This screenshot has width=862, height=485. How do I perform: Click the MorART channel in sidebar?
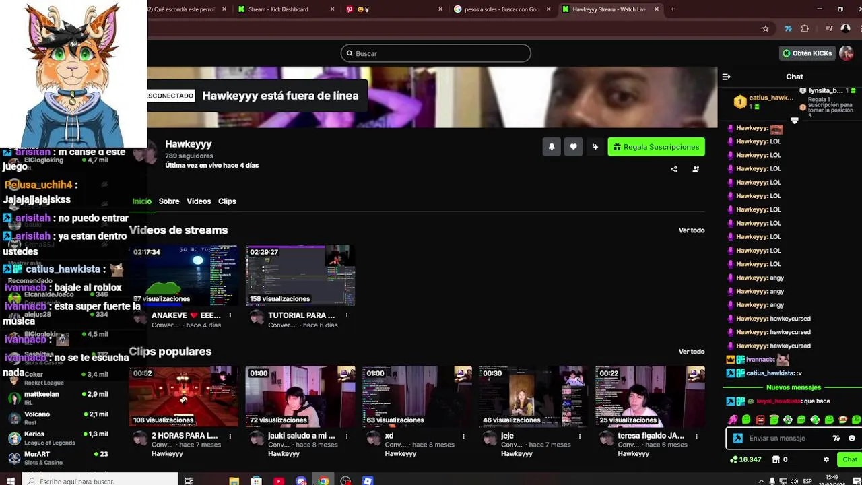coord(57,457)
